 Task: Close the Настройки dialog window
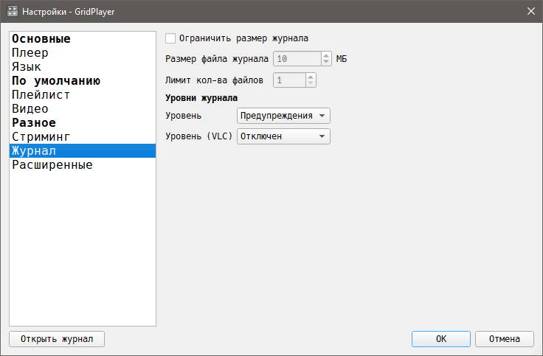click(531, 11)
